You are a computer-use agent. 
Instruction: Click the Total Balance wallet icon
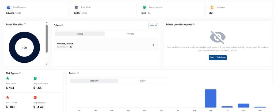9,8
